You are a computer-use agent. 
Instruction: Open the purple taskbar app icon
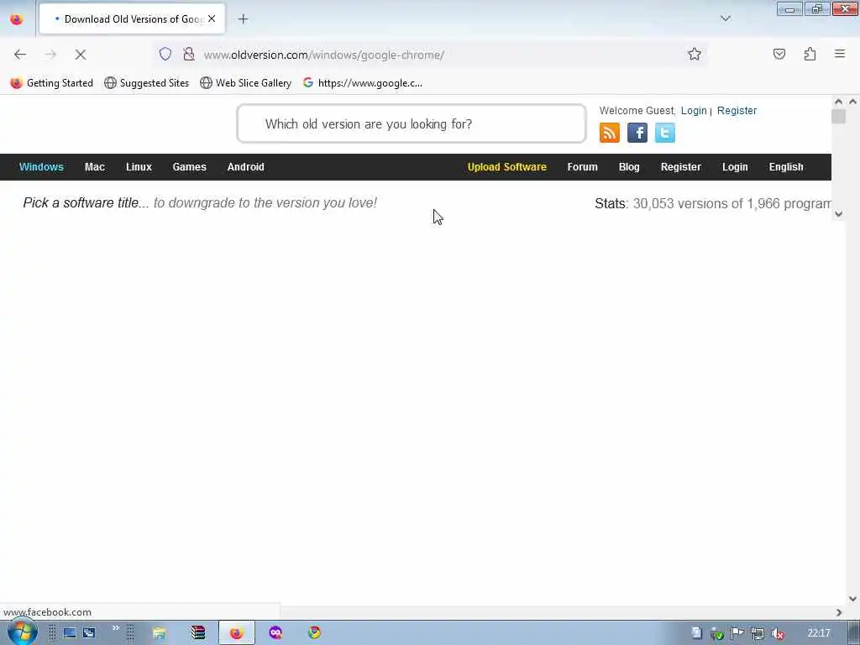275,632
